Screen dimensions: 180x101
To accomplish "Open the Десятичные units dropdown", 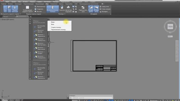I will click(154, 100).
